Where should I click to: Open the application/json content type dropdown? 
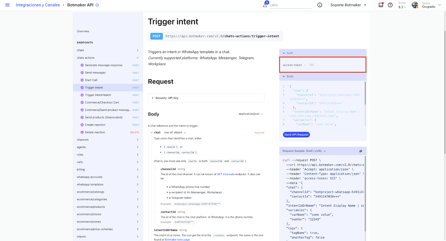point(251,114)
